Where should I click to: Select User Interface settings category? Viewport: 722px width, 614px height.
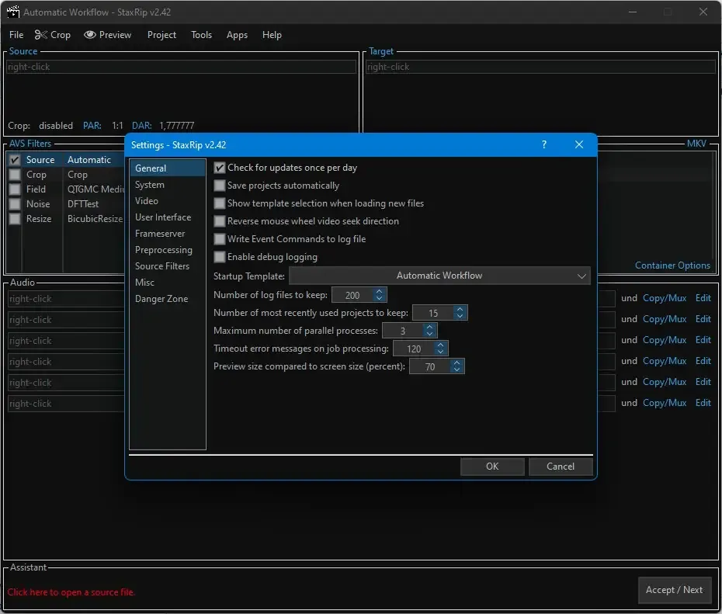click(x=163, y=217)
